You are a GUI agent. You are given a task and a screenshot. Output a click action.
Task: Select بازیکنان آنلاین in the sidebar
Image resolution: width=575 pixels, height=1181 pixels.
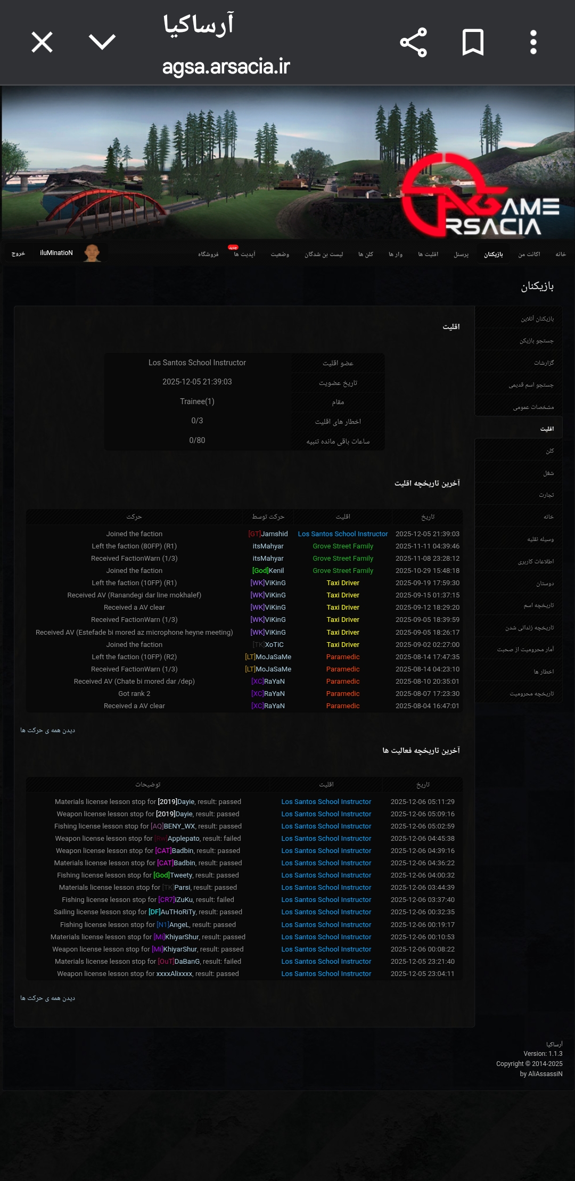point(537,318)
